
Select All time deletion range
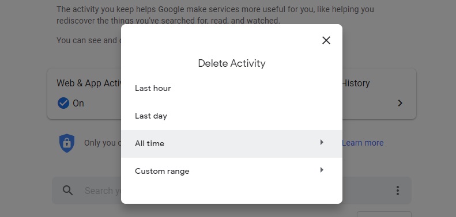pos(232,144)
